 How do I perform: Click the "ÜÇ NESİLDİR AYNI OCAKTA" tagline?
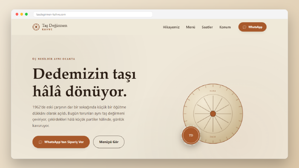(54, 59)
